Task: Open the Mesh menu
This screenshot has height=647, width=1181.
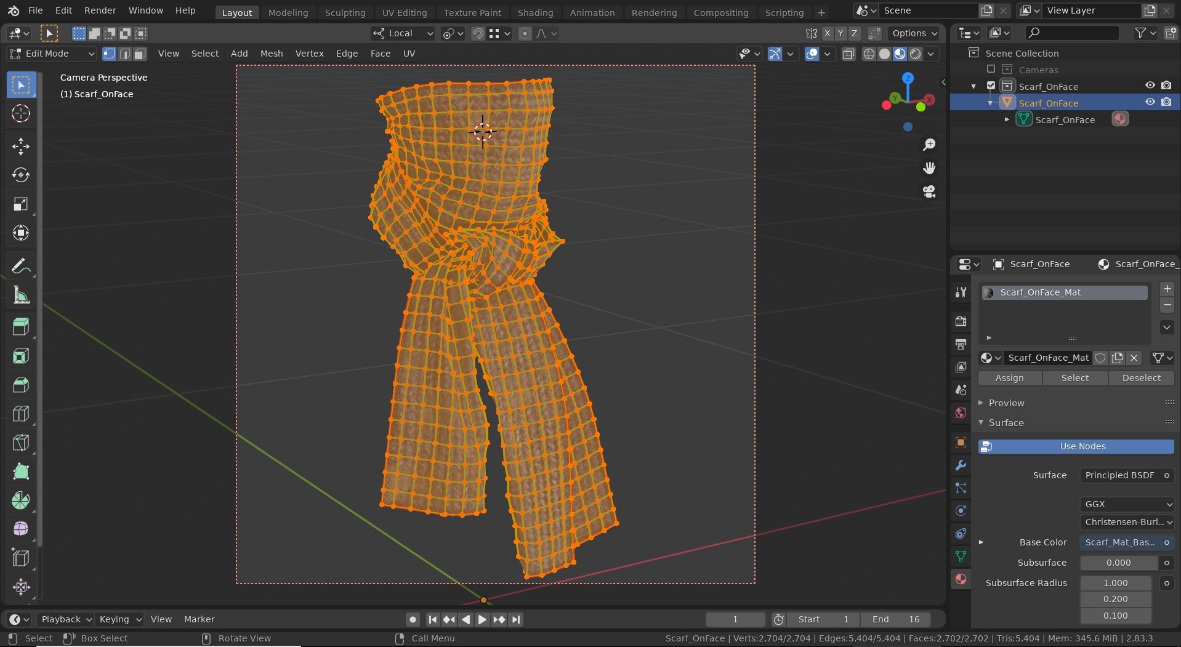Action: coord(271,54)
